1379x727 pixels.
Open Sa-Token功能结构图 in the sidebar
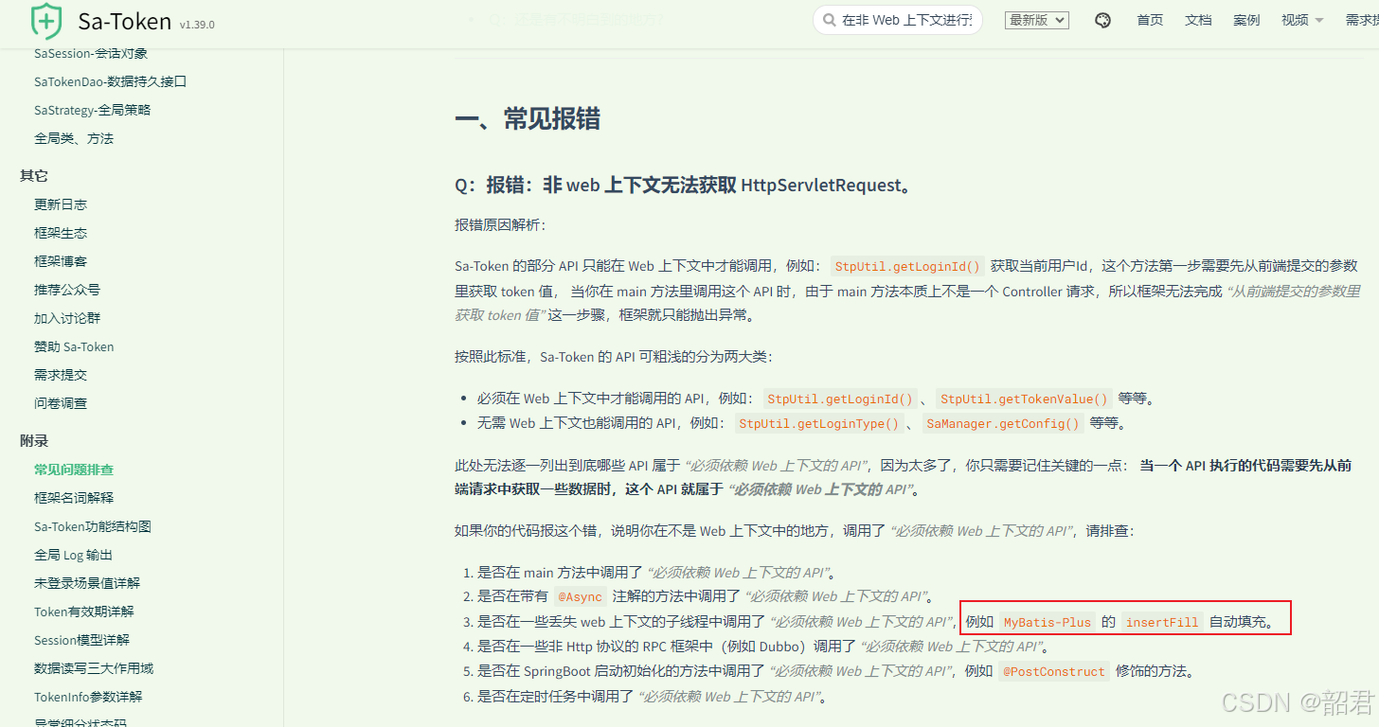coord(93,526)
